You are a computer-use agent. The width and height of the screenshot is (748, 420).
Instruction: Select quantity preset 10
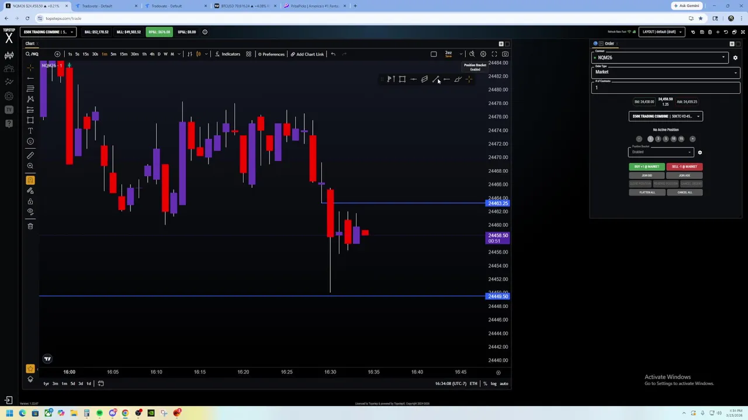click(x=673, y=139)
